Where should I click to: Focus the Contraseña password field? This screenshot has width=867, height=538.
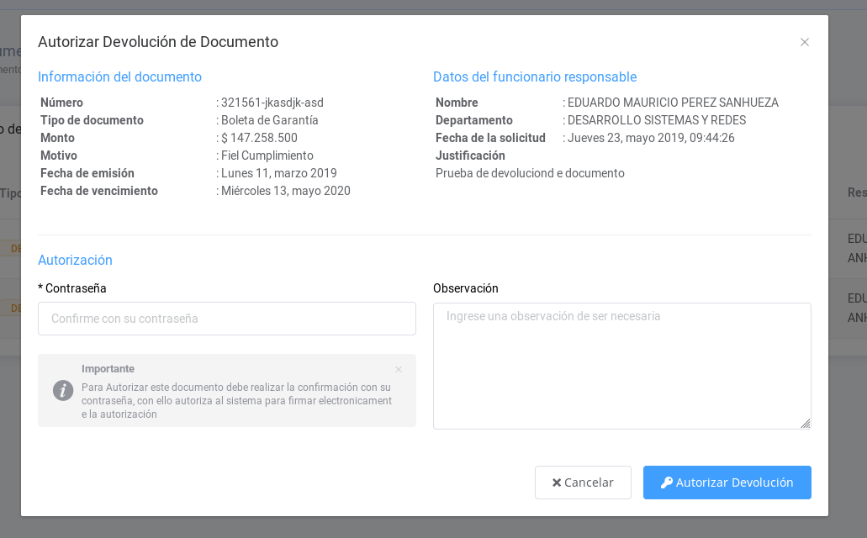(x=227, y=319)
